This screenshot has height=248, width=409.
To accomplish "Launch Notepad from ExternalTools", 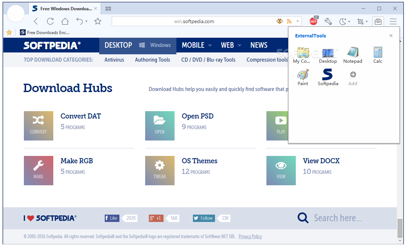I will tap(353, 55).
